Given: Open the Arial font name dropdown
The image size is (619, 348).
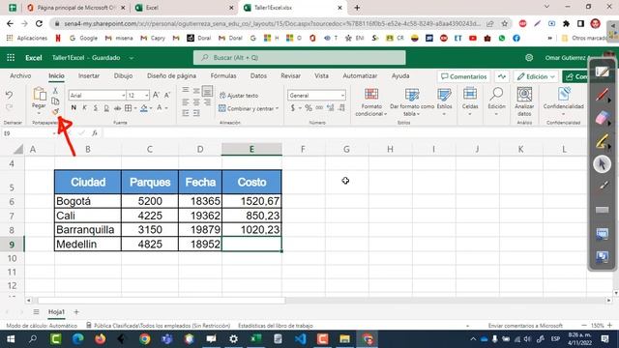Looking at the screenshot, I should coord(123,95).
